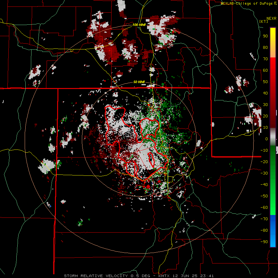
Task: Click the 30 value on velocity legend
Action: (x=265, y=105)
